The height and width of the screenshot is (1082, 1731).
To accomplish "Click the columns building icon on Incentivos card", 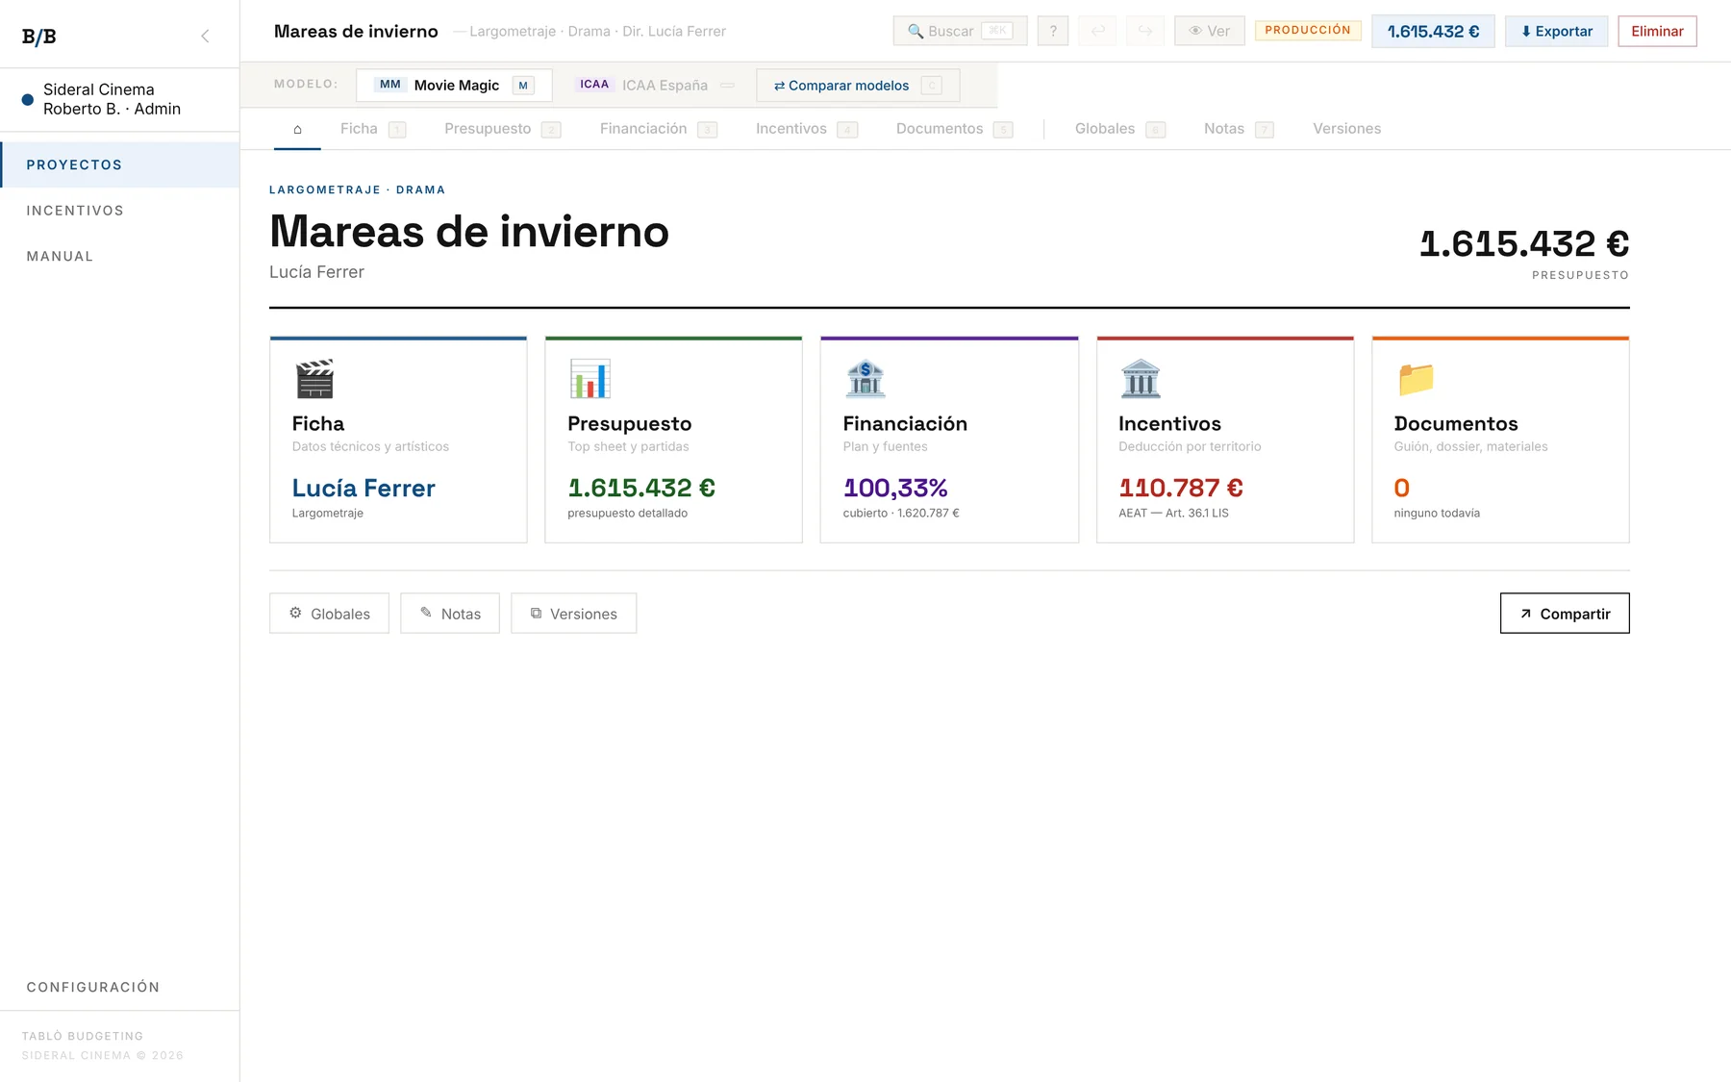I will (x=1141, y=379).
